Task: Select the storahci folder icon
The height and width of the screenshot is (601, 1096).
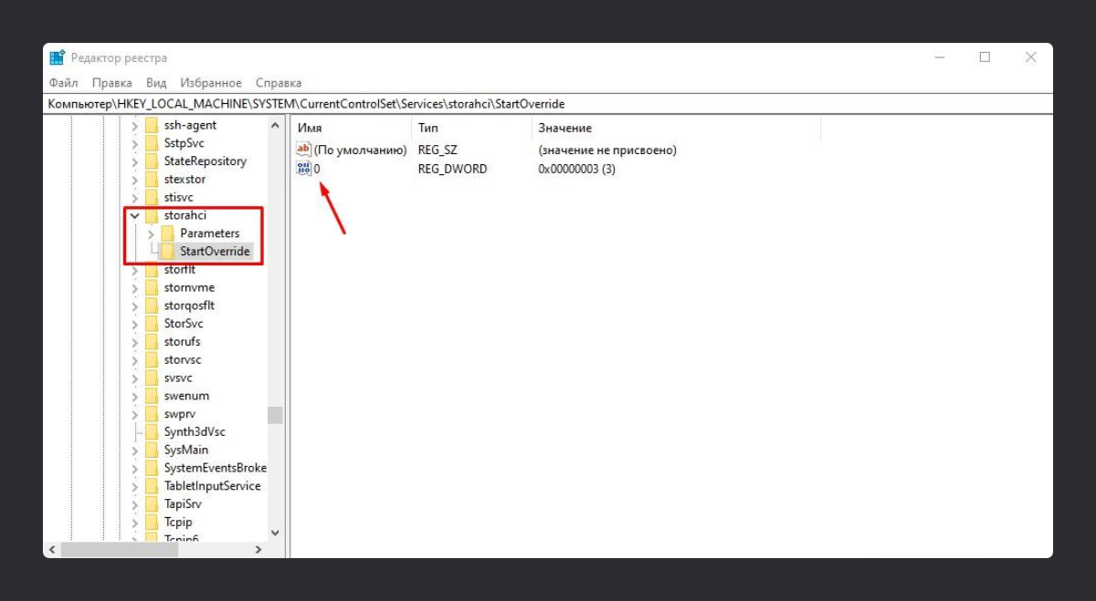Action: pyautogui.click(x=152, y=215)
